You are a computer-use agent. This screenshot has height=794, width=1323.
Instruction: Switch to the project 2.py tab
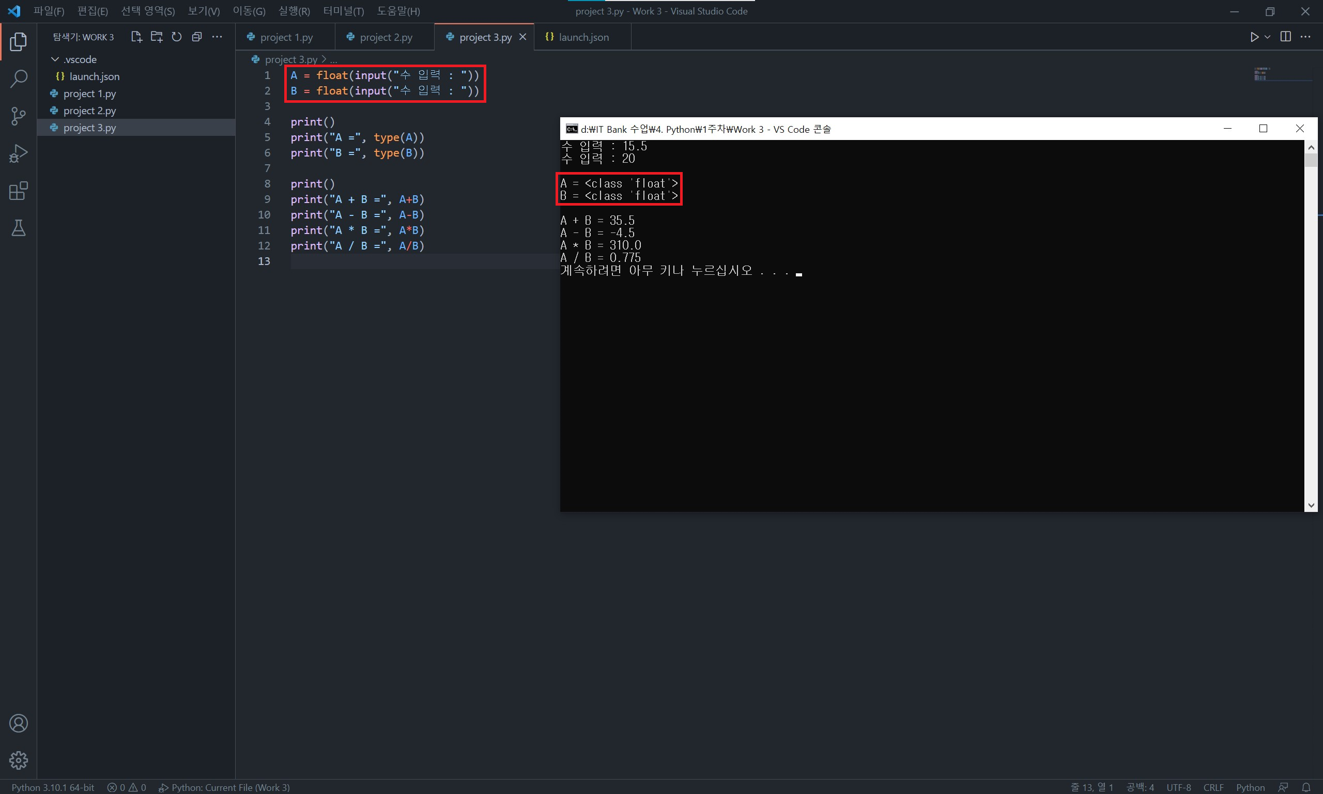[386, 37]
